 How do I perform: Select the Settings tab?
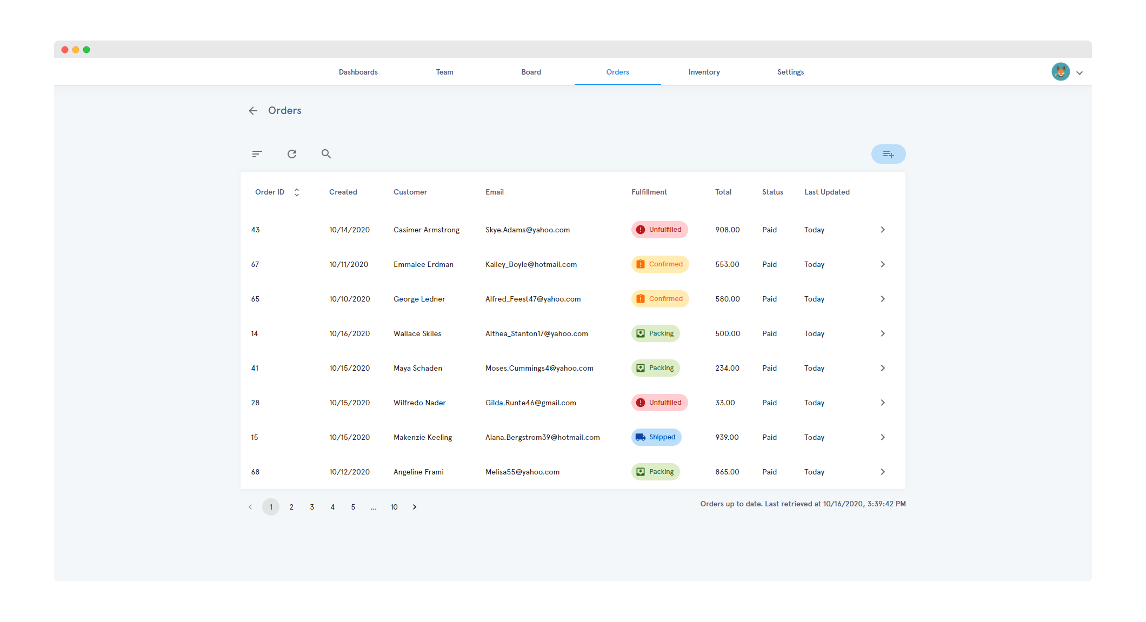click(790, 72)
